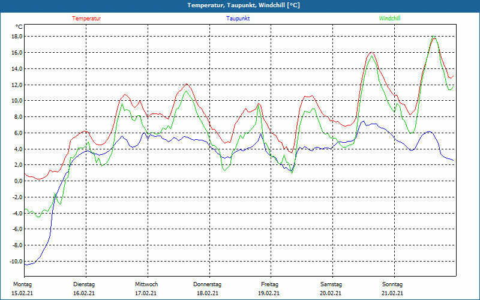
Task: Click the Mittwoch day label
Action: pyautogui.click(x=146, y=284)
